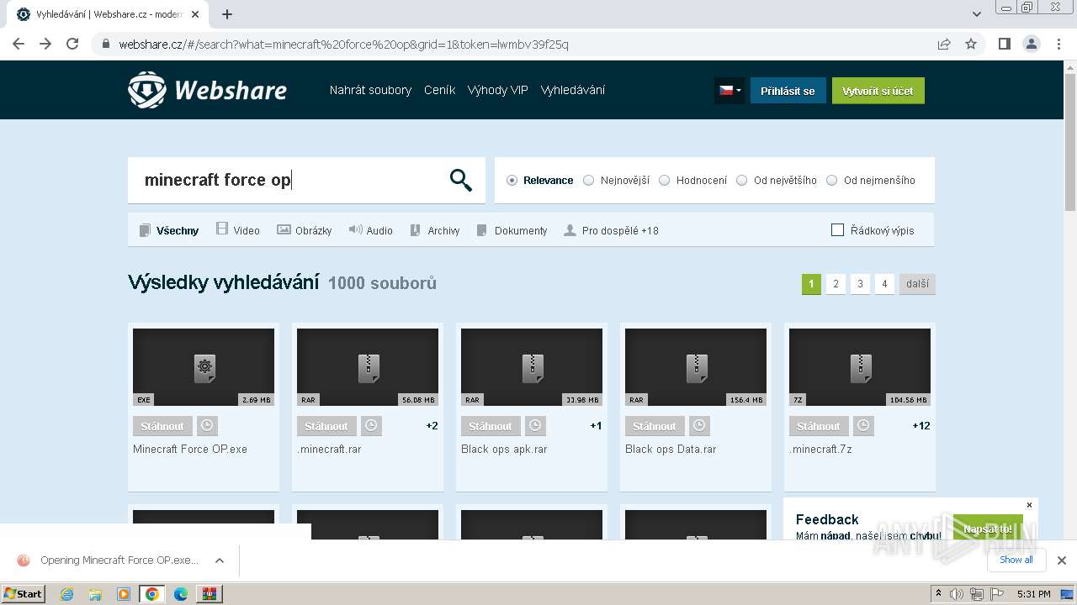Enable Řádkový výpis checkbox

point(837,230)
